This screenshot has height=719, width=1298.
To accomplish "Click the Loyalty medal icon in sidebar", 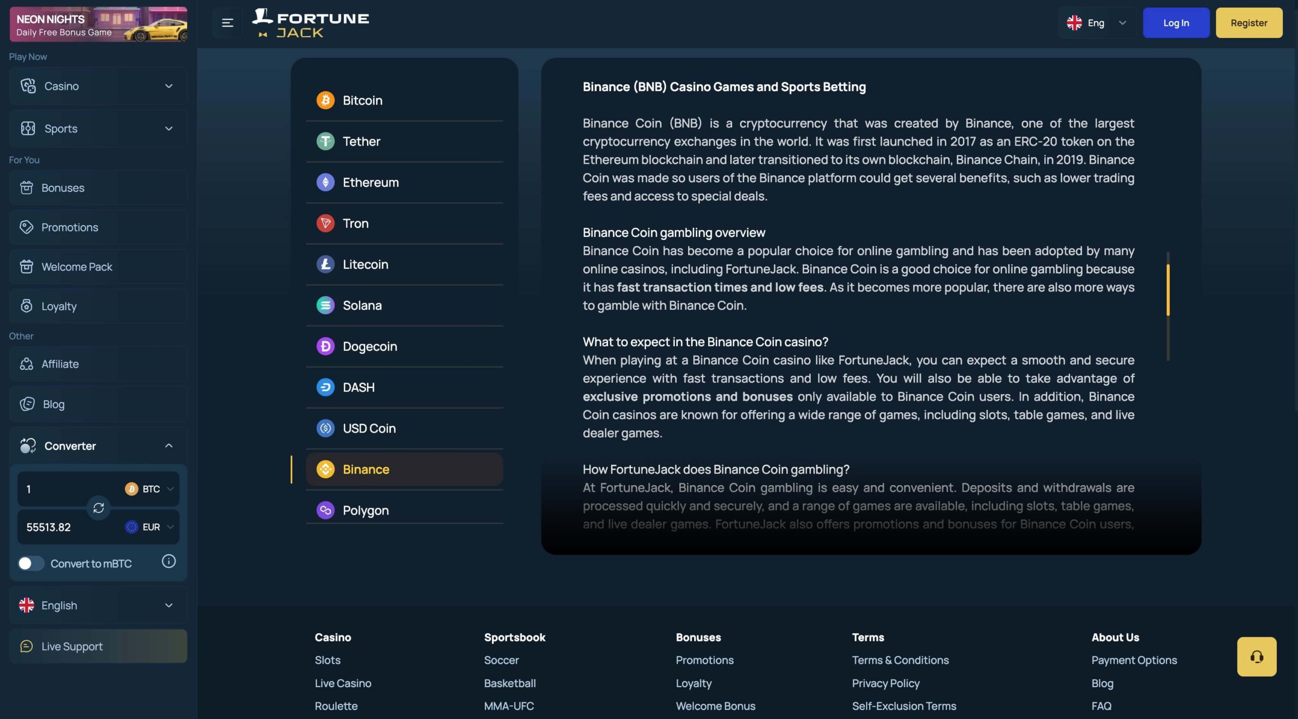I will click(x=26, y=306).
